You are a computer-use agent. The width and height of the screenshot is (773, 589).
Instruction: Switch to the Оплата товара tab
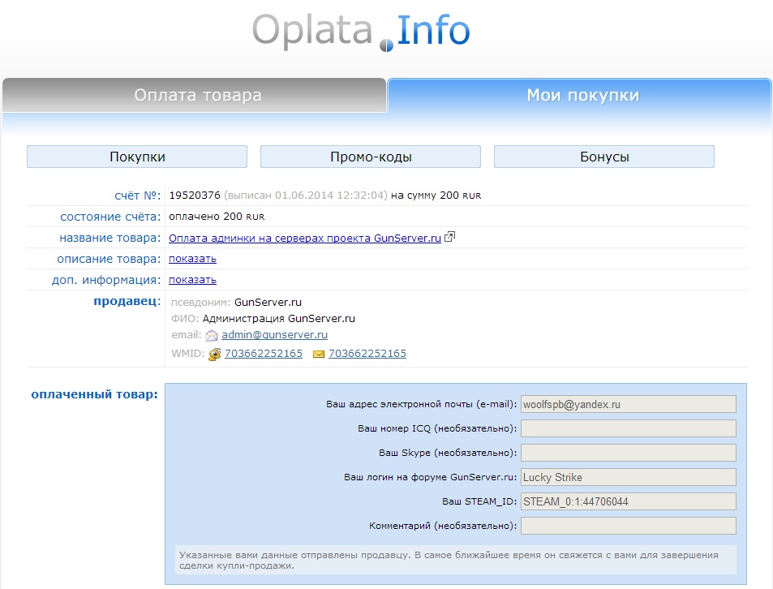(197, 96)
